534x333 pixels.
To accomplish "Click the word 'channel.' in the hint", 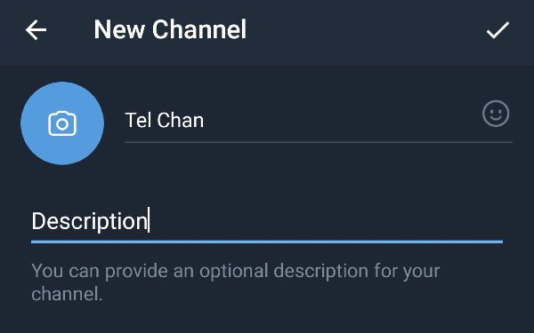I will tap(67, 294).
